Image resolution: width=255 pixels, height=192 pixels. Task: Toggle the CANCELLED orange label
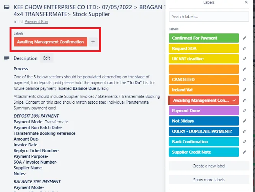pos(204,79)
